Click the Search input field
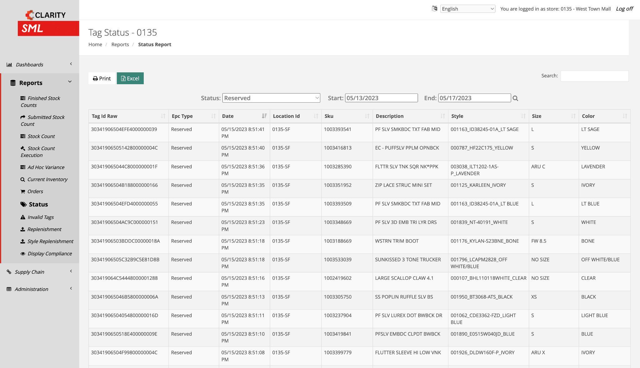 coord(594,76)
